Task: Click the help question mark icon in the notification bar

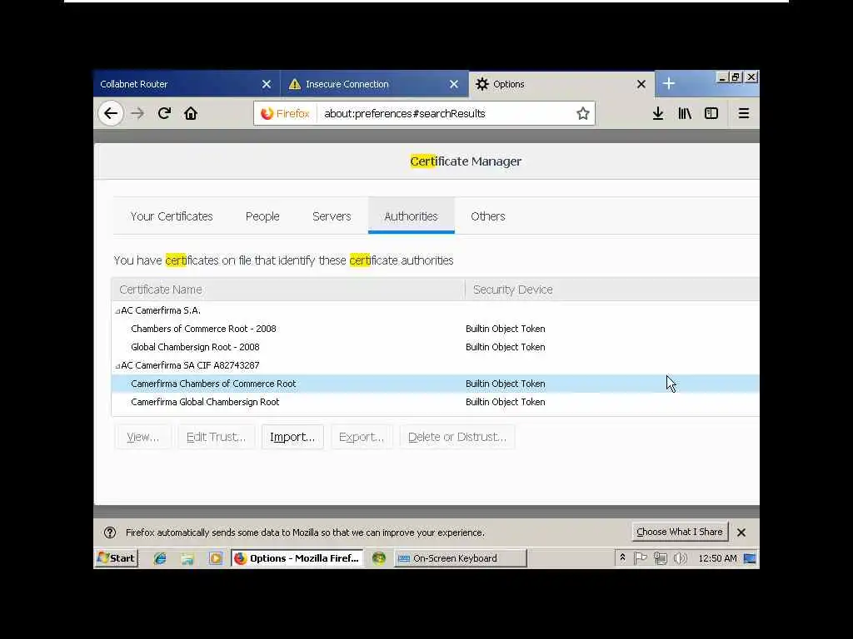Action: pyautogui.click(x=110, y=532)
